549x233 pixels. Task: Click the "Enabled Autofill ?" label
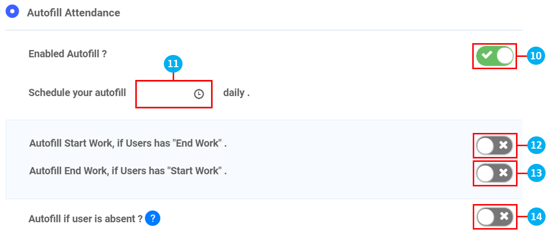click(x=68, y=54)
